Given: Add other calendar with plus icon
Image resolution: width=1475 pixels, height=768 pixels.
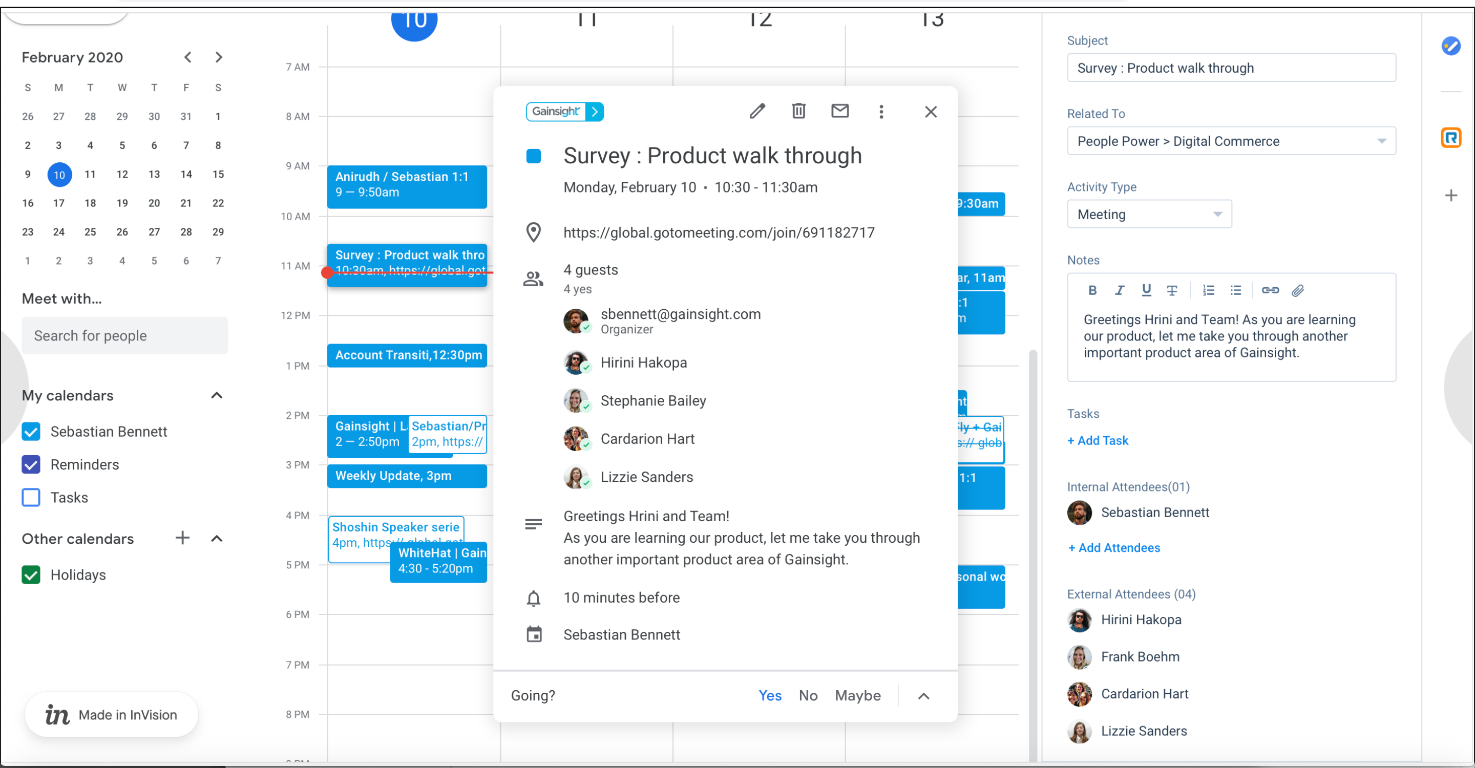Looking at the screenshot, I should (x=182, y=538).
